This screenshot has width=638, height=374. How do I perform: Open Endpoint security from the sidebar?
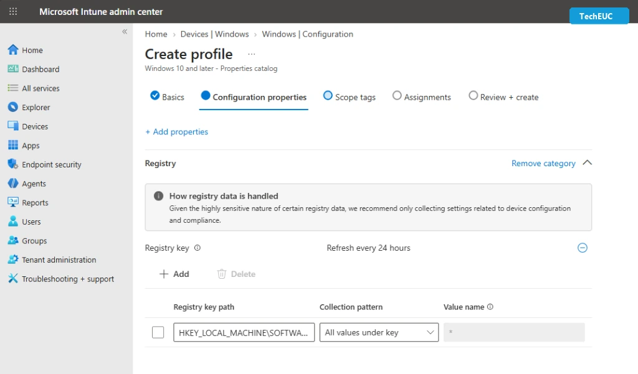(x=52, y=165)
